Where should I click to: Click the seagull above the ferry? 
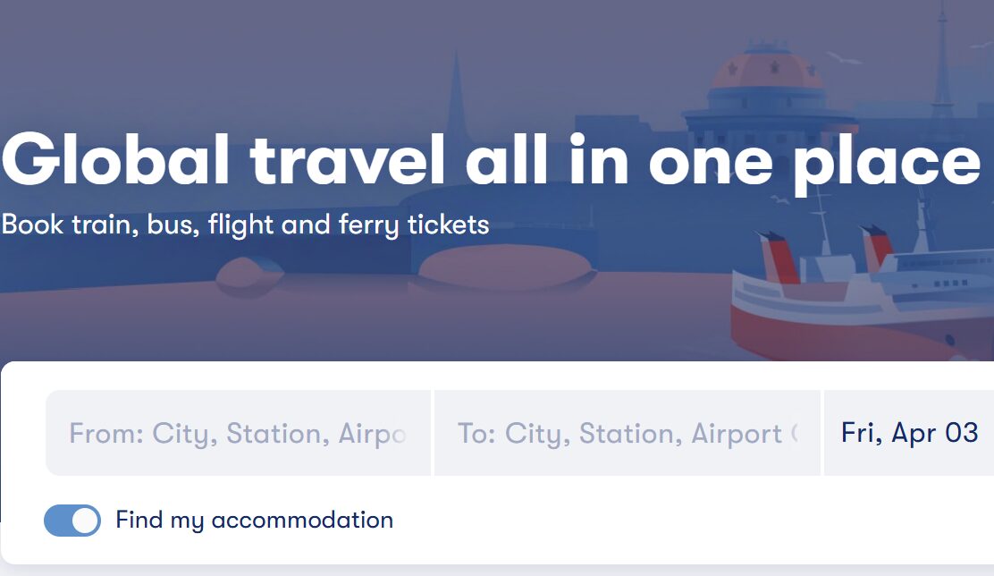tap(780, 200)
